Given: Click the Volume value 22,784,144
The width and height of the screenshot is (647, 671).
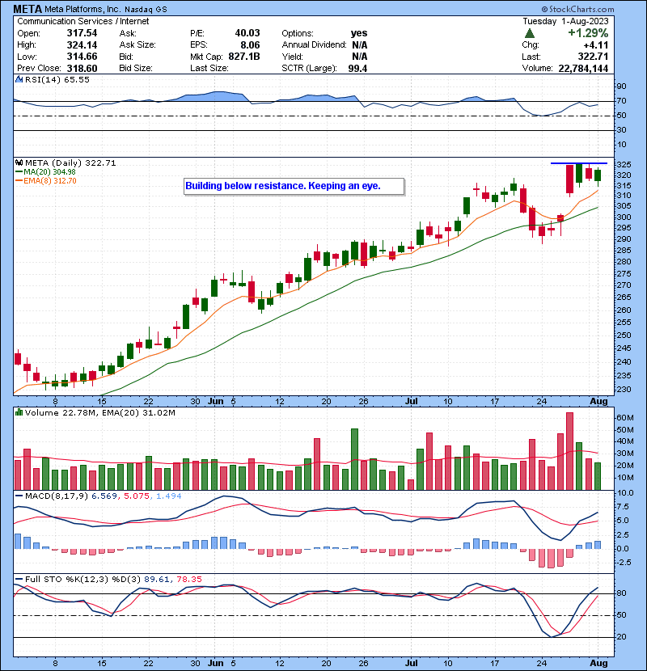Looking at the screenshot, I should (583, 69).
